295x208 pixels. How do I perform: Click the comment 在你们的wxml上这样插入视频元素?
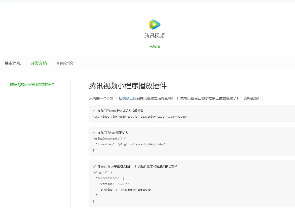pos(118,111)
